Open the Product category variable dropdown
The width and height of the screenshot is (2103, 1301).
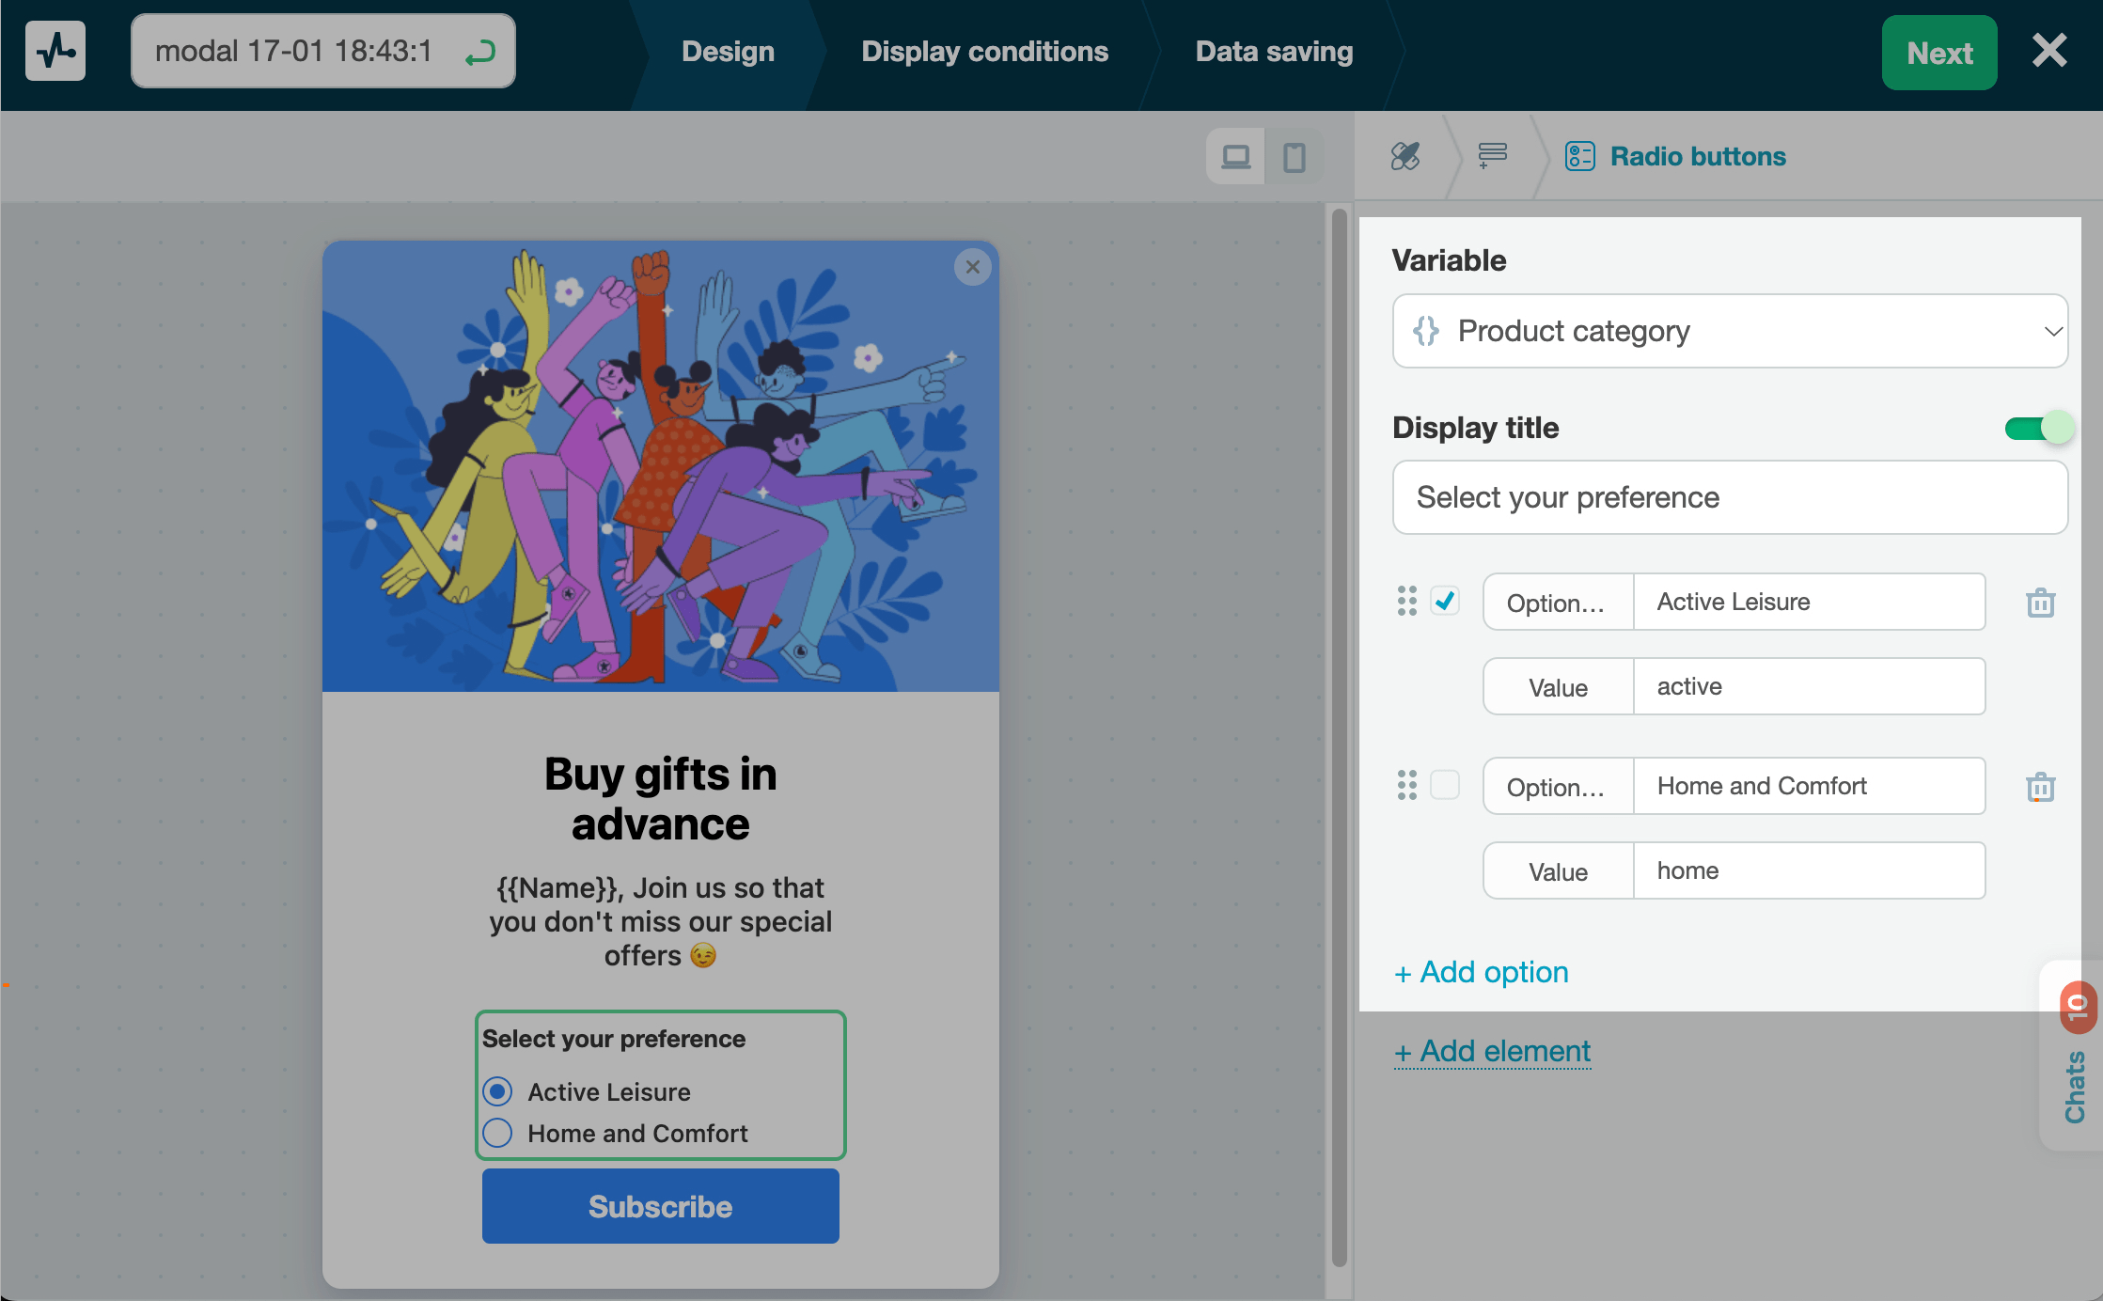tap(1730, 331)
